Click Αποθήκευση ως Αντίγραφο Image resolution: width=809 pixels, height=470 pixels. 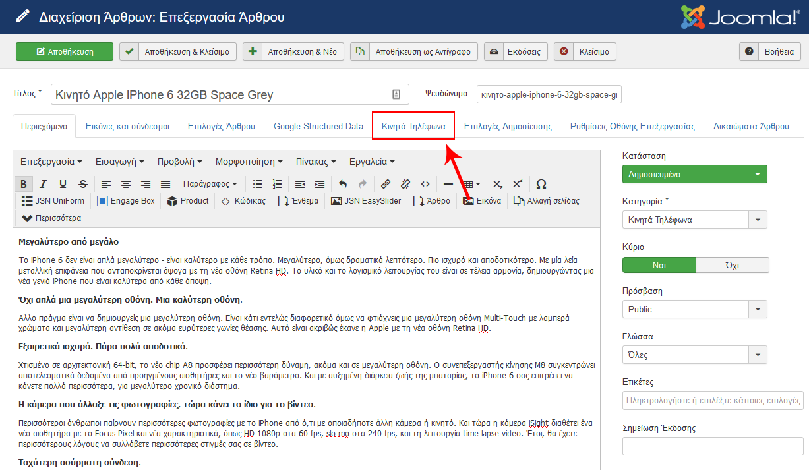pyautogui.click(x=414, y=51)
